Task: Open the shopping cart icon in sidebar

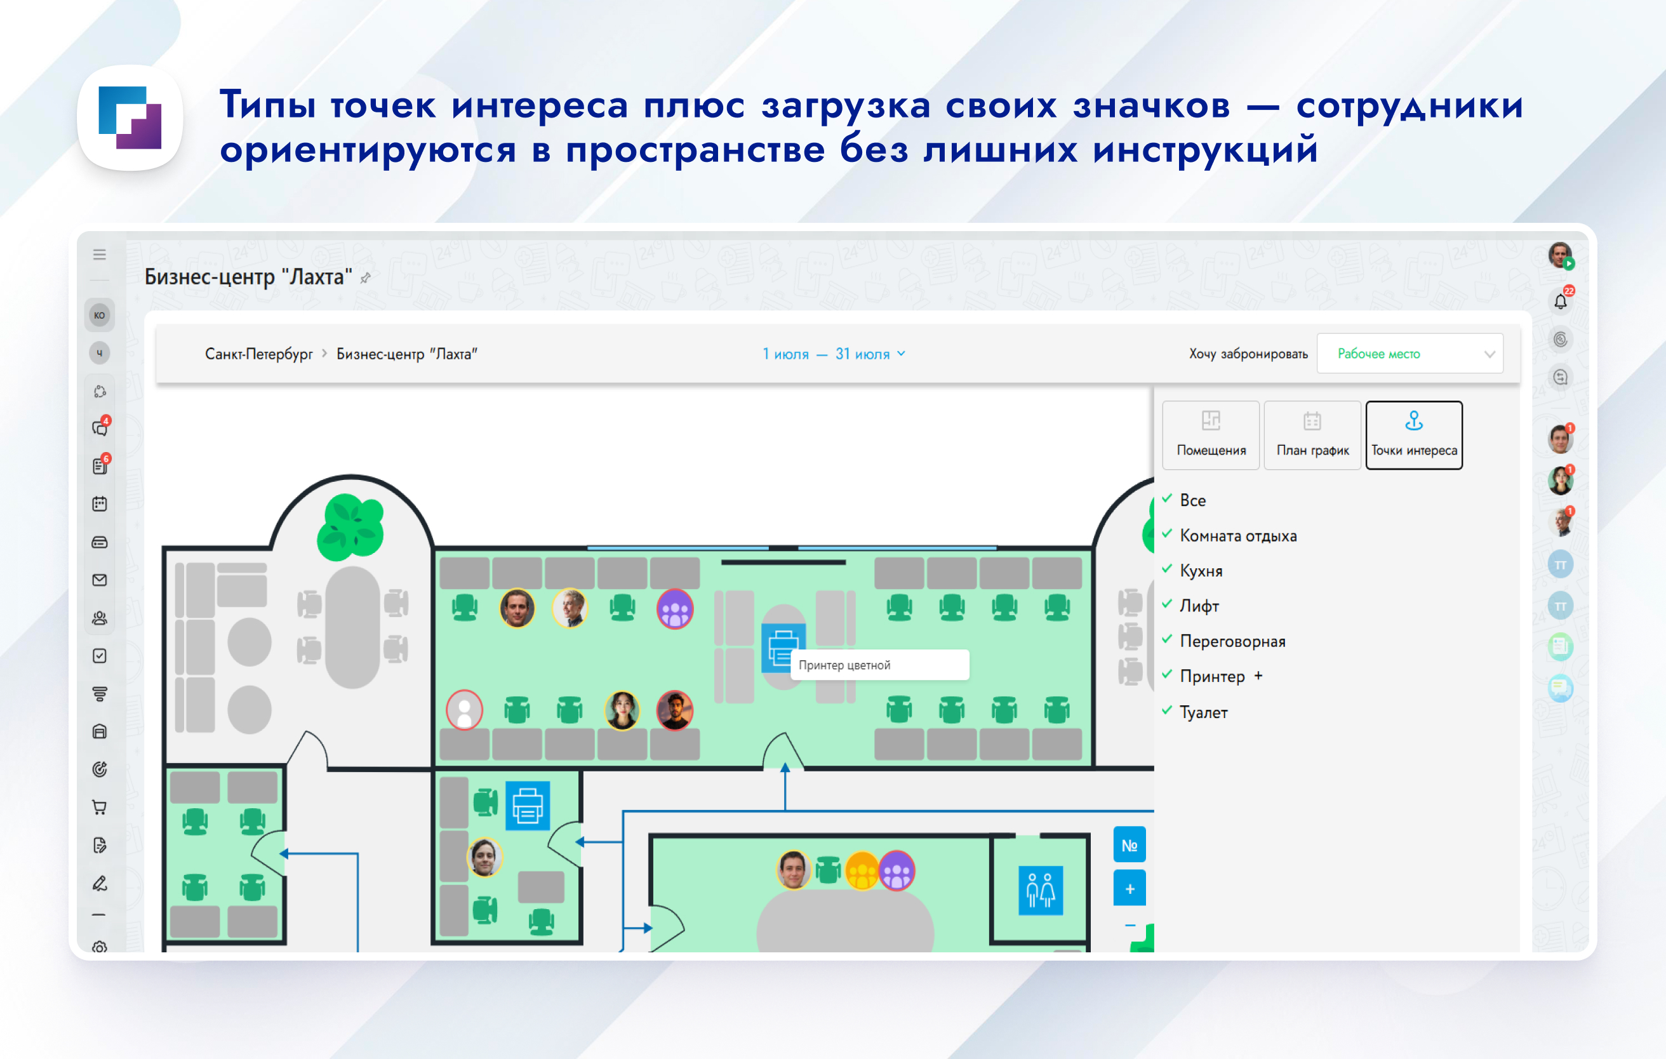Action: pyautogui.click(x=100, y=807)
